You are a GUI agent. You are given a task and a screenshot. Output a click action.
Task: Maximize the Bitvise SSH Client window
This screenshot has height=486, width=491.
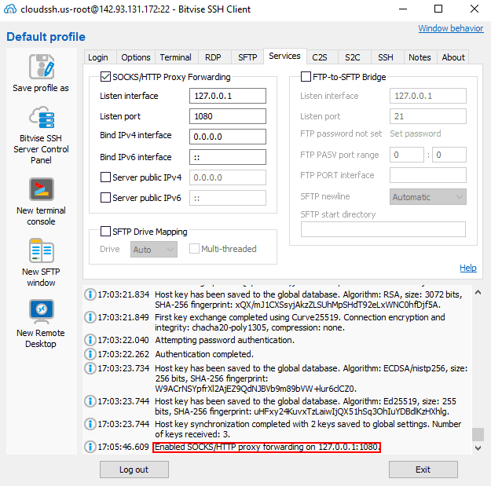coord(438,9)
